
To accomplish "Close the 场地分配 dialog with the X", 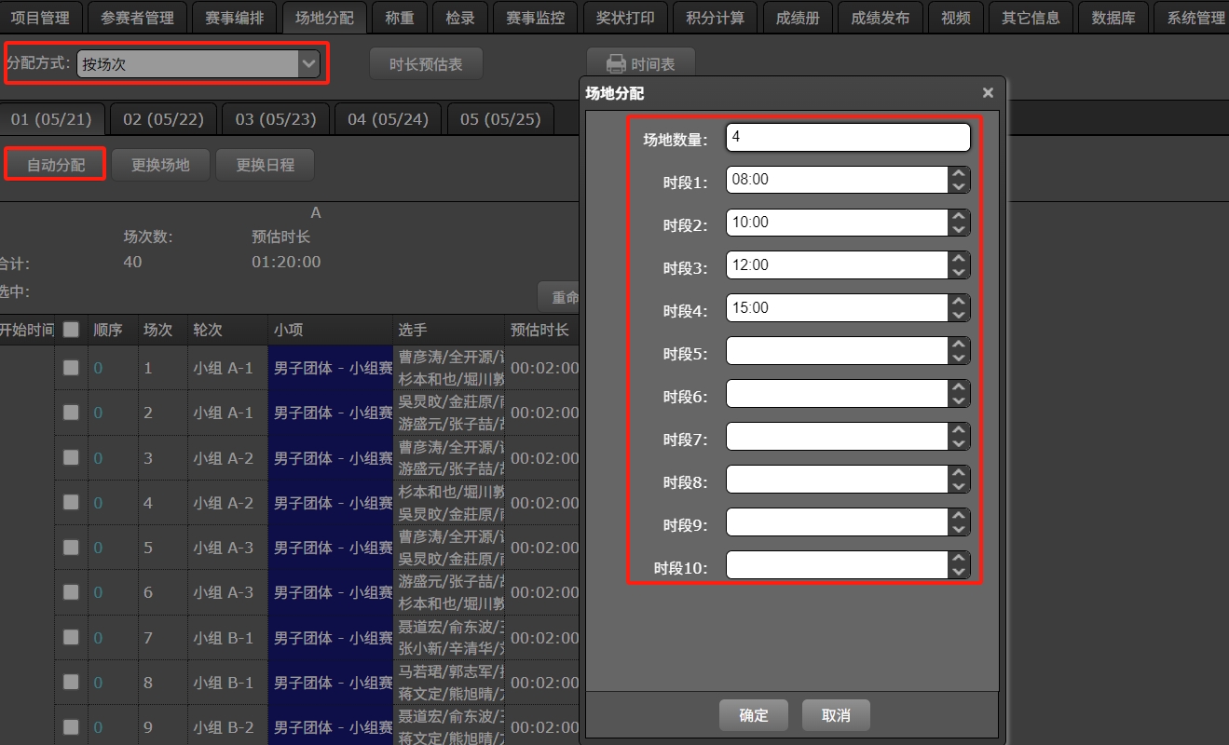I will (x=988, y=93).
